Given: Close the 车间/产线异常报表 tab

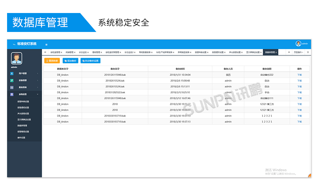Looking at the screenshot, I should click(173, 52).
